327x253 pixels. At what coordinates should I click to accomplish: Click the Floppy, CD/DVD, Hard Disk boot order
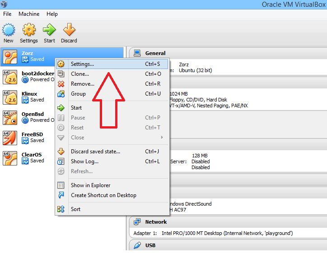[x=198, y=100]
